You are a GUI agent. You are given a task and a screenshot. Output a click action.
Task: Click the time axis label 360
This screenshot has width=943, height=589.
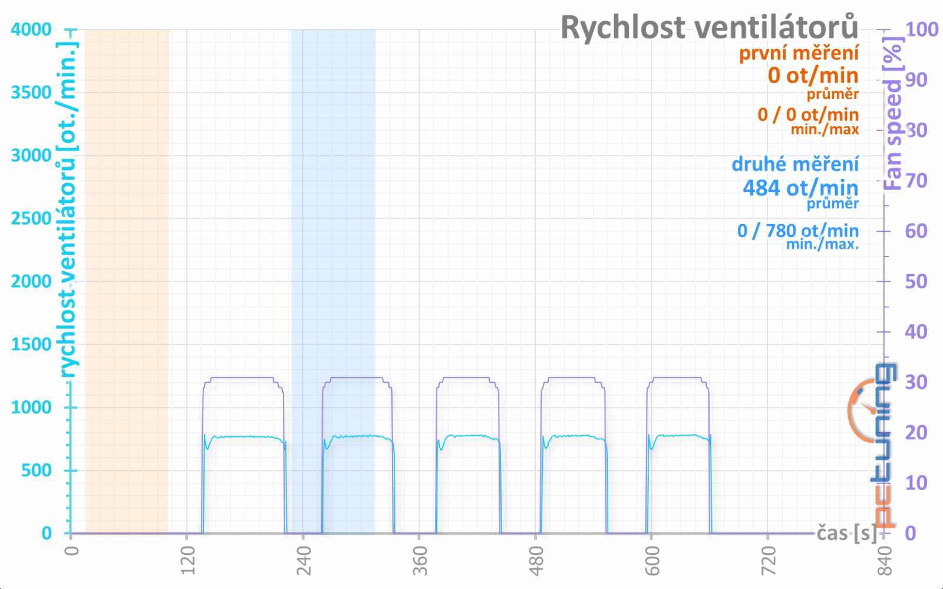tap(420, 560)
